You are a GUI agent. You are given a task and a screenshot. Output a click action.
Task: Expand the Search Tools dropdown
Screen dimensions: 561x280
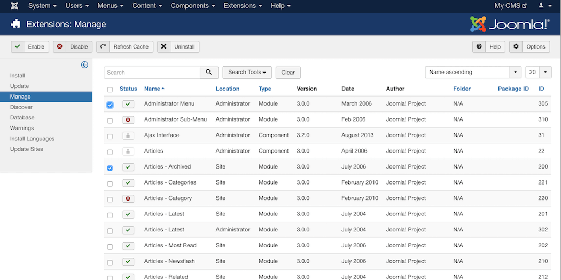point(247,73)
